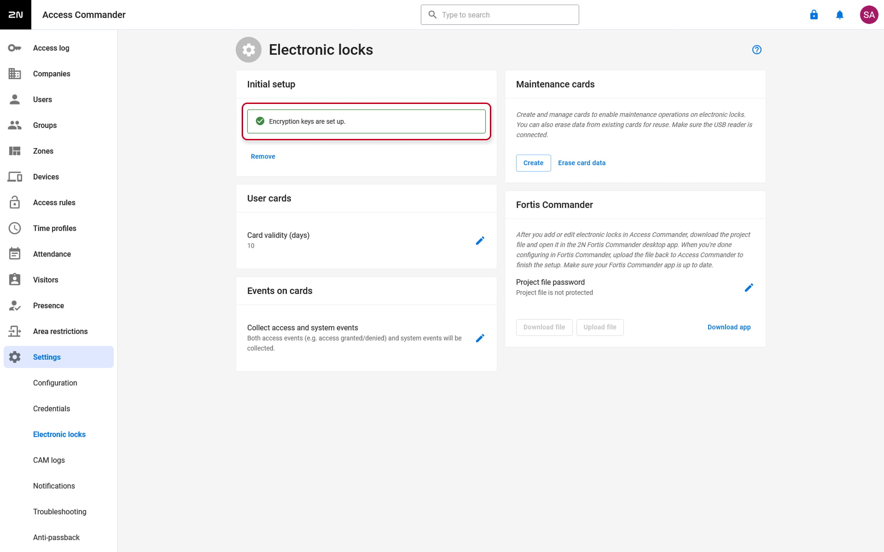Focus the Type to search field
This screenshot has width=884, height=552.
click(500, 15)
